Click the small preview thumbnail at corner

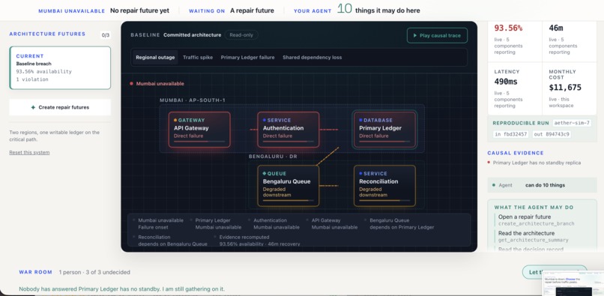pyautogui.click(x=573, y=284)
